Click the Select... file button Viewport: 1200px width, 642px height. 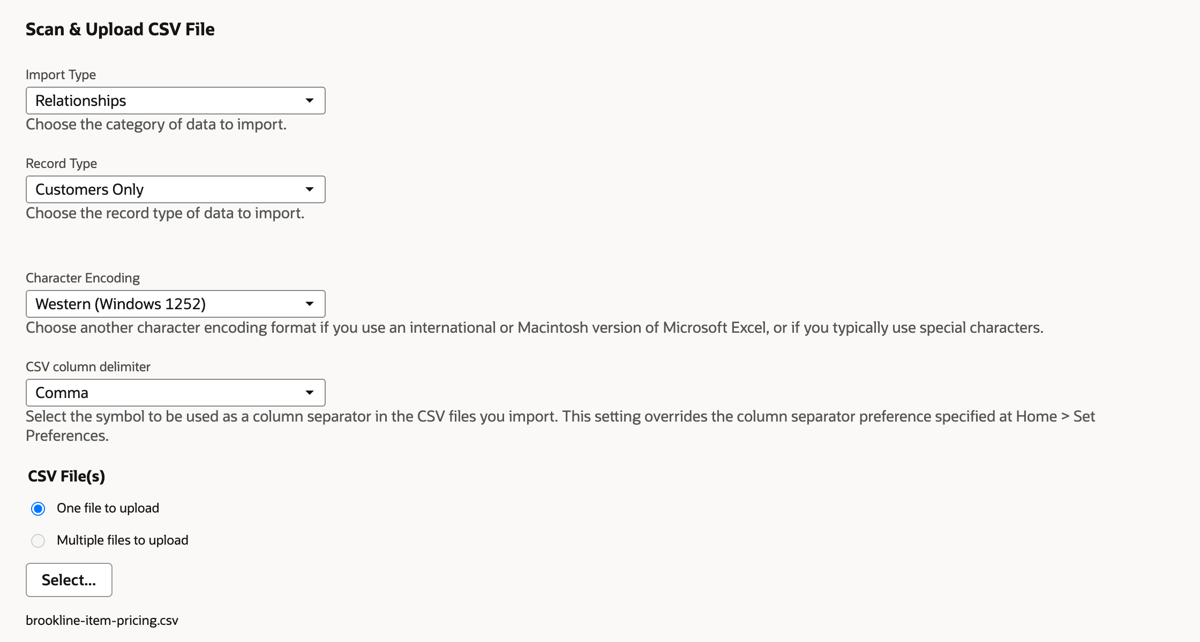coord(69,580)
